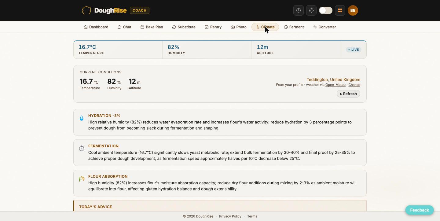Select the Climate tab

pos(265,27)
